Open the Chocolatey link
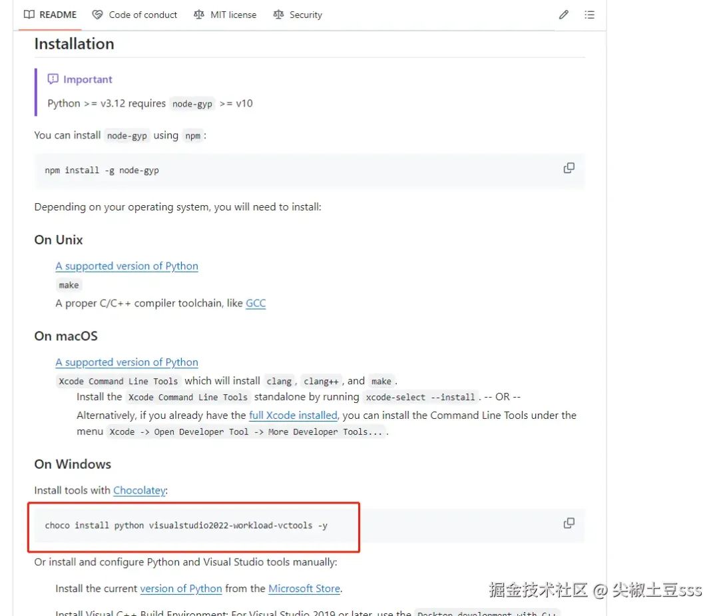Screen dimensions: 719x616 click(x=139, y=490)
